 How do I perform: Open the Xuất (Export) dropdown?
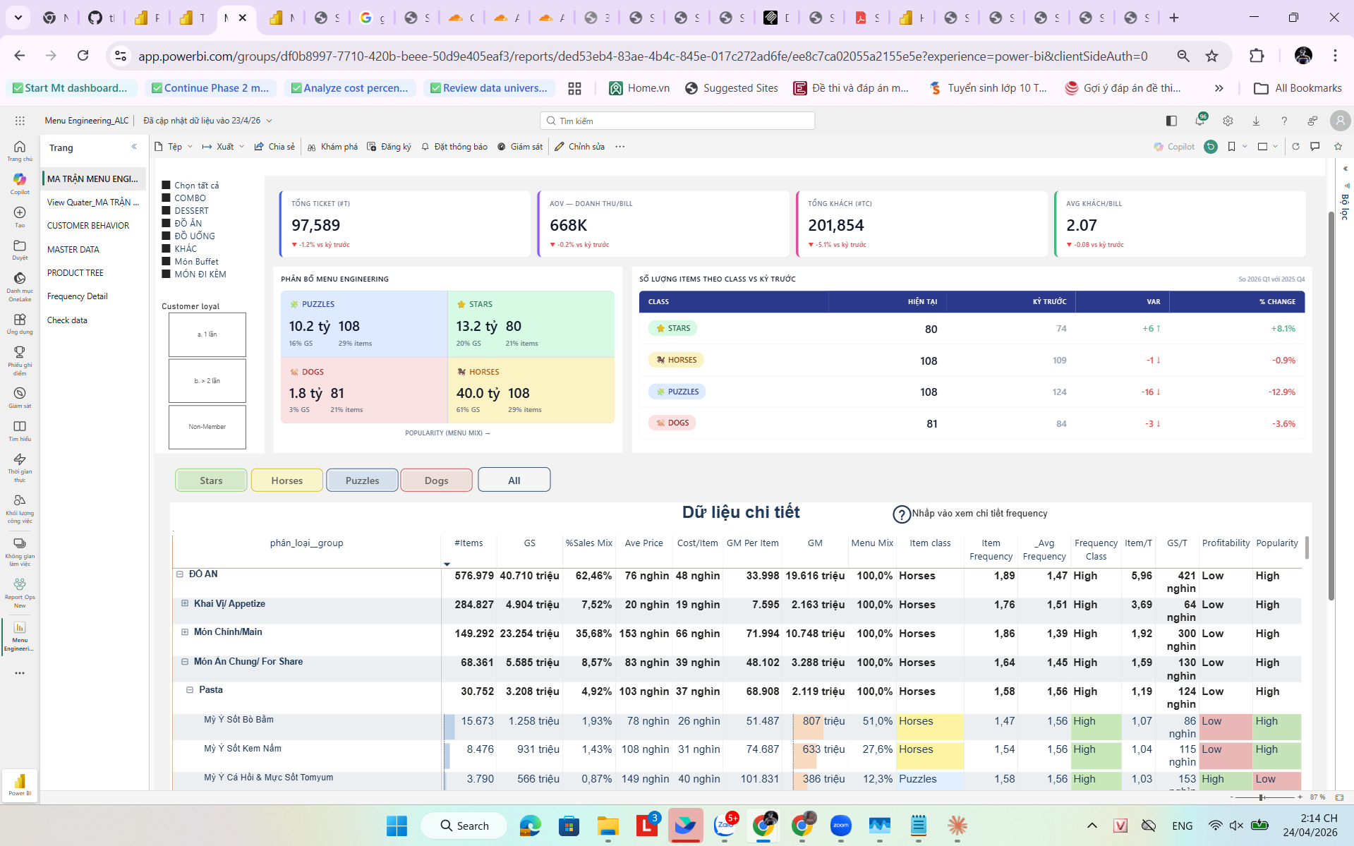(223, 146)
